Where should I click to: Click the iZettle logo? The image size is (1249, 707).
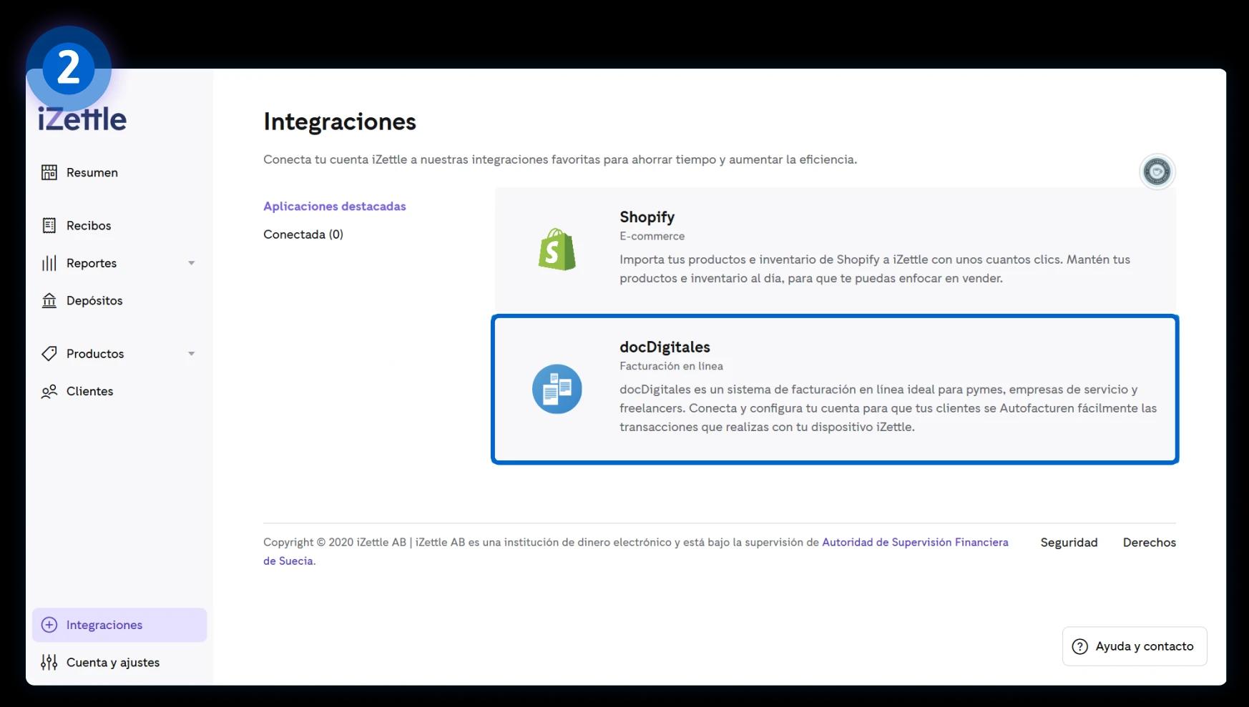[x=82, y=119]
